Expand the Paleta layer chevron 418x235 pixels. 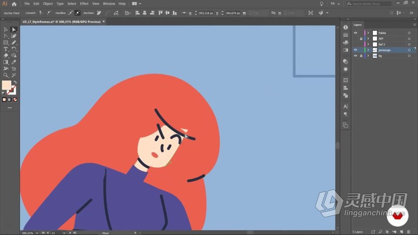[368, 33]
